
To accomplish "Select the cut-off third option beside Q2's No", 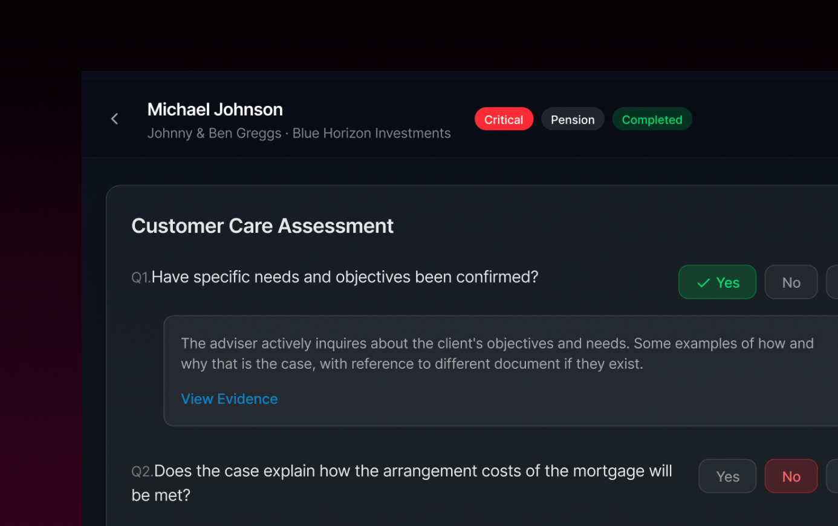I will [x=832, y=476].
